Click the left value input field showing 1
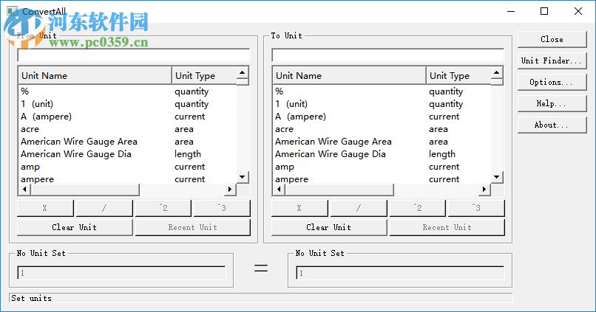Viewport: 596px width, 312px height. click(121, 273)
